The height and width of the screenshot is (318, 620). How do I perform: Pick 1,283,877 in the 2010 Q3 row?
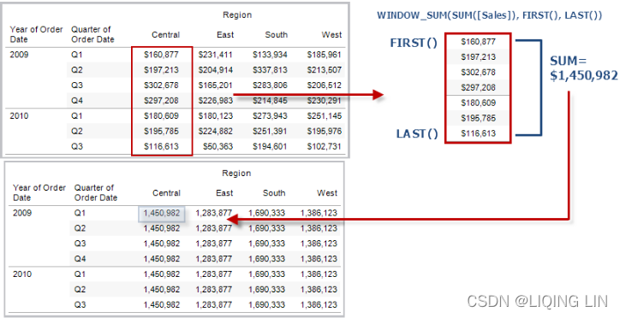213,304
